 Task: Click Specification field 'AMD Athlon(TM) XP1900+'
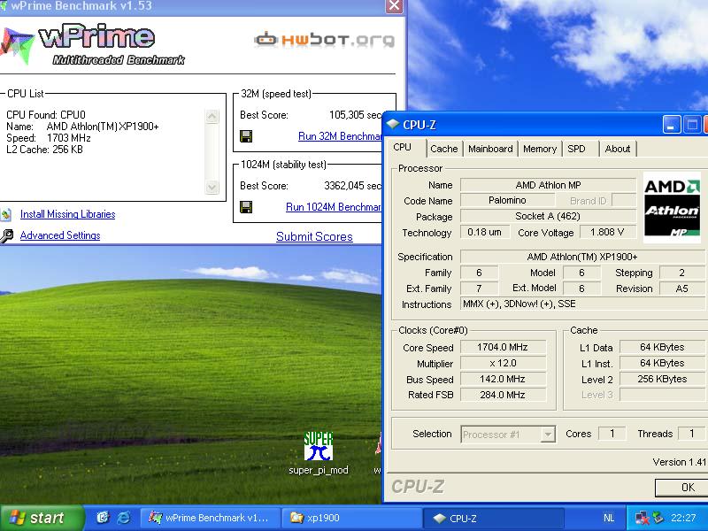(582, 257)
